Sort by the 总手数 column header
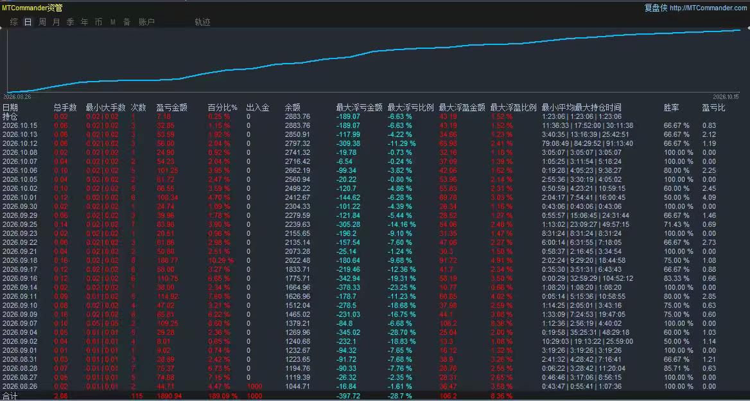Screen dimensions: 750x401 65,108
